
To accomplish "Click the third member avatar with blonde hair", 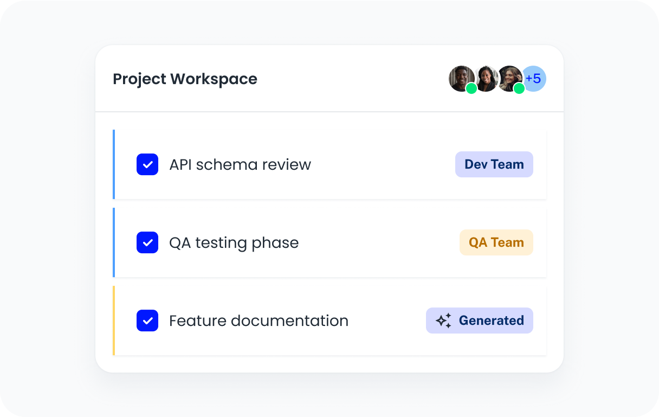I will pyautogui.click(x=509, y=78).
